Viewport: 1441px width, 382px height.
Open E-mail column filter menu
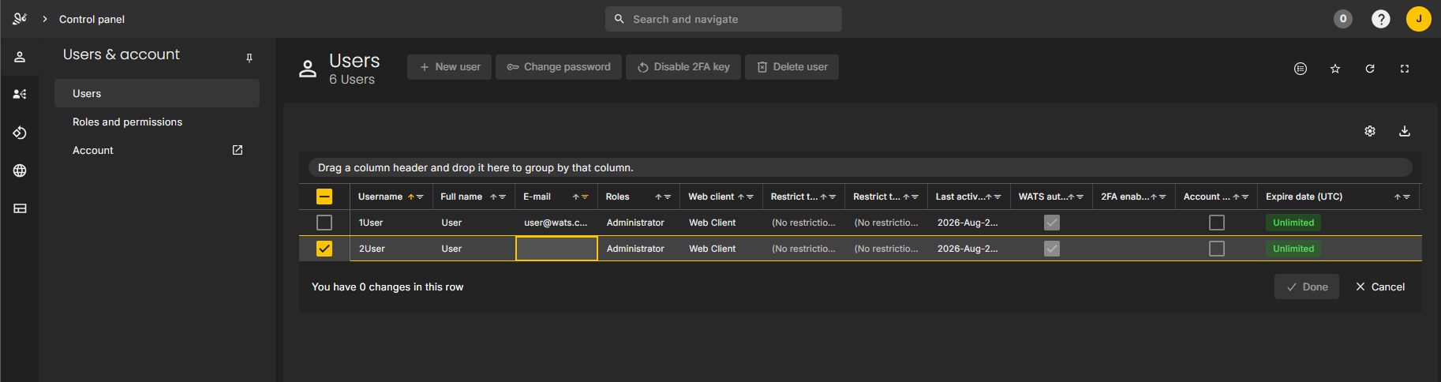click(x=585, y=197)
